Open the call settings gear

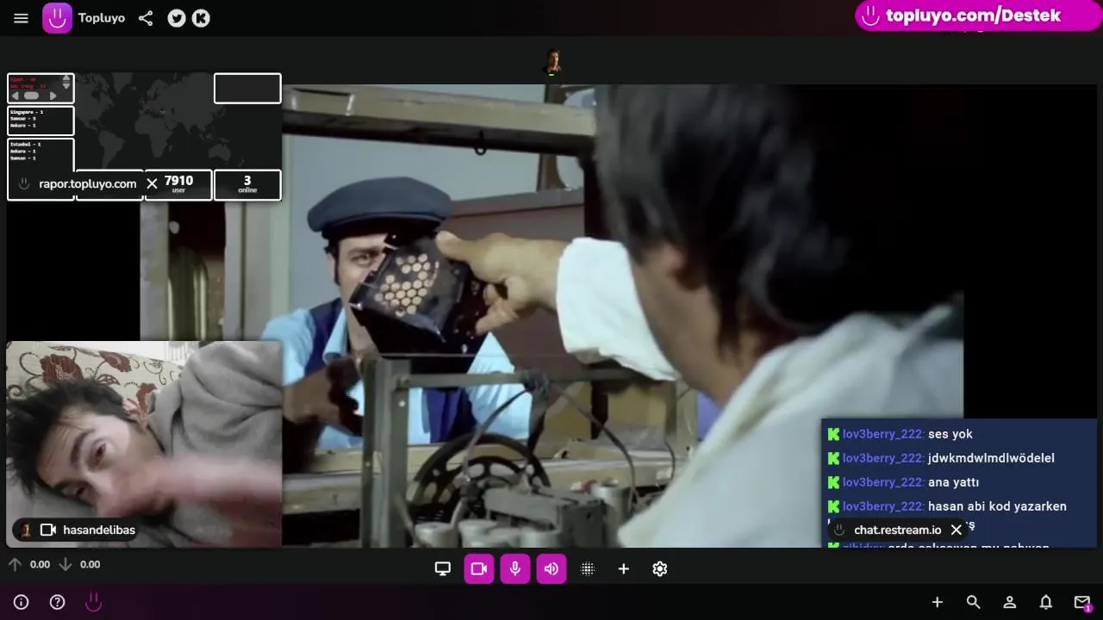point(660,568)
